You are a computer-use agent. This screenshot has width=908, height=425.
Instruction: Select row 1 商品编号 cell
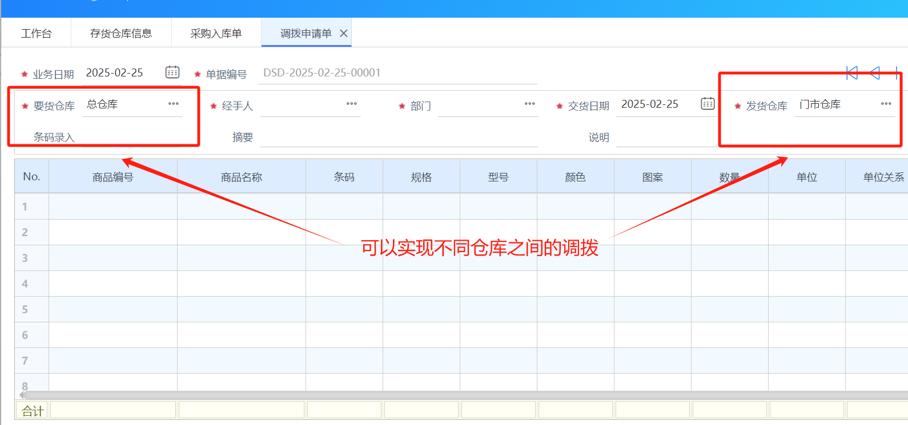tap(113, 207)
